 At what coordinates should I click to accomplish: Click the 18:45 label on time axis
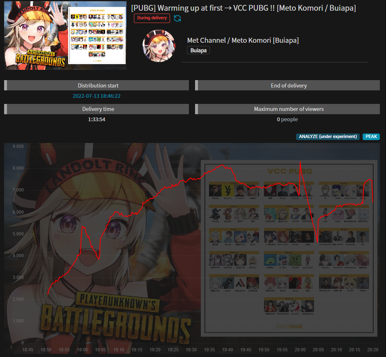coord(28,350)
